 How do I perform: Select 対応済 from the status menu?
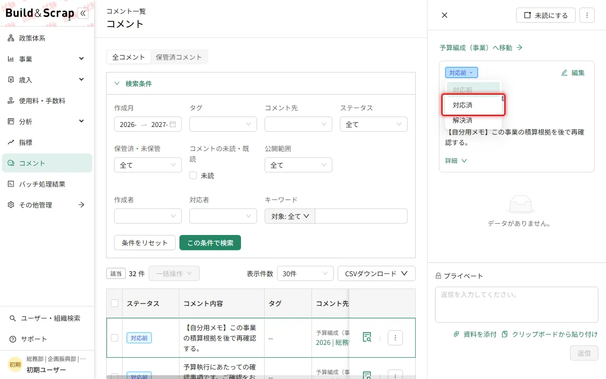coord(473,105)
